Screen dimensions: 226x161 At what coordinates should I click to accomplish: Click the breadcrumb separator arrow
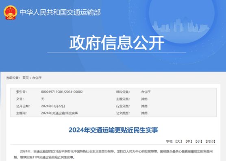pos(30,78)
